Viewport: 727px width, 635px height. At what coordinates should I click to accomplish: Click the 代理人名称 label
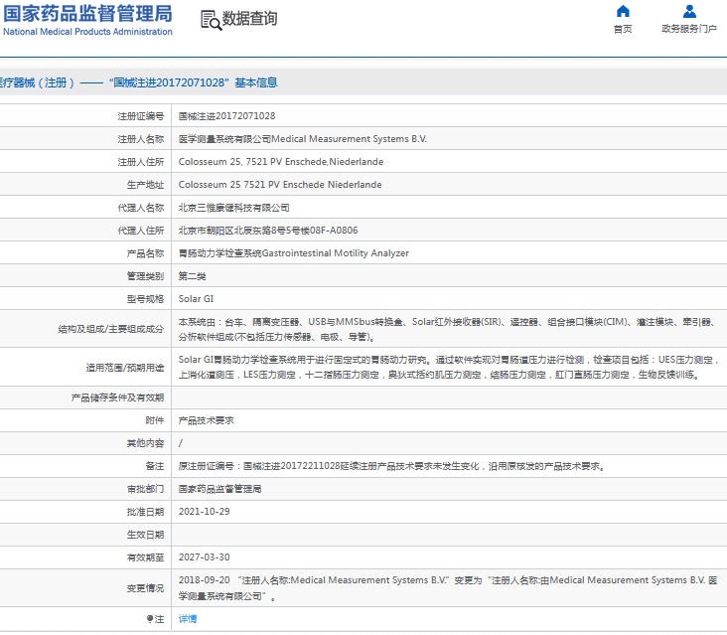point(141,208)
